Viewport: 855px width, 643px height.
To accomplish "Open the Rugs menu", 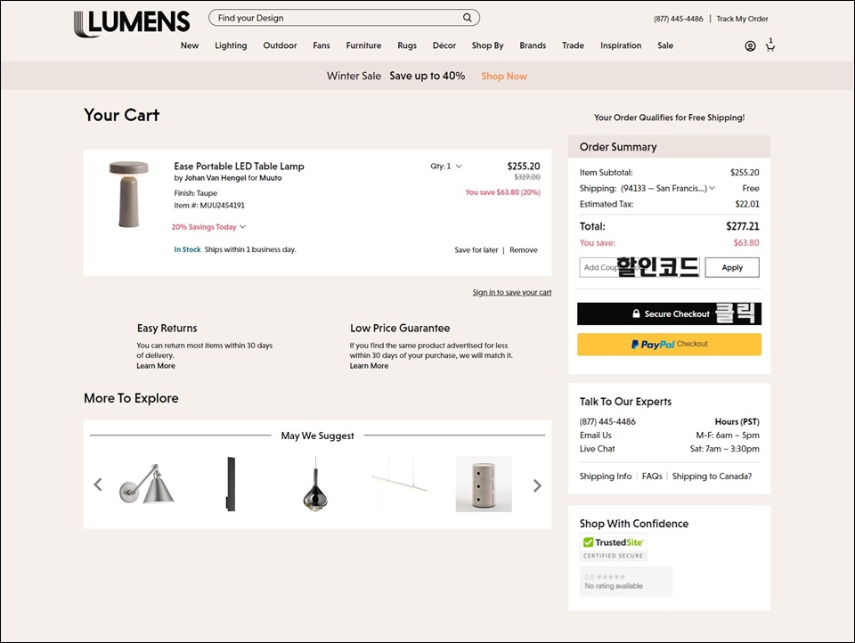I will [407, 45].
